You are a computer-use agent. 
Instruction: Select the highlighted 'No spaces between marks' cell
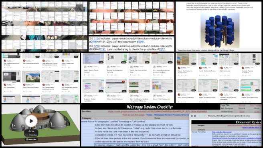coord(142,145)
